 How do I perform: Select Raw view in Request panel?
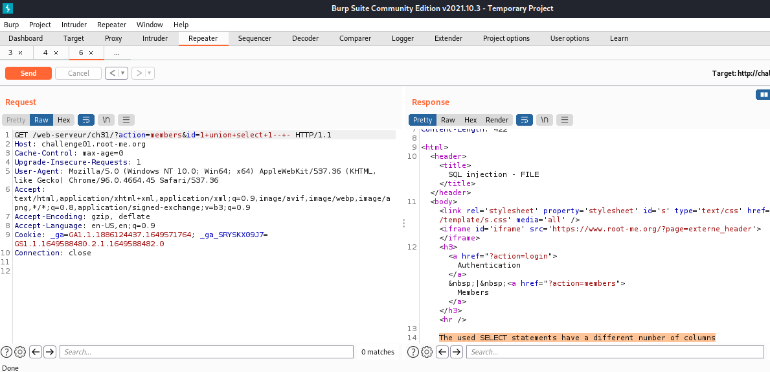41,120
